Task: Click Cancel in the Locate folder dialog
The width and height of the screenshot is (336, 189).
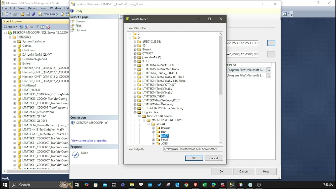Action: (213, 158)
